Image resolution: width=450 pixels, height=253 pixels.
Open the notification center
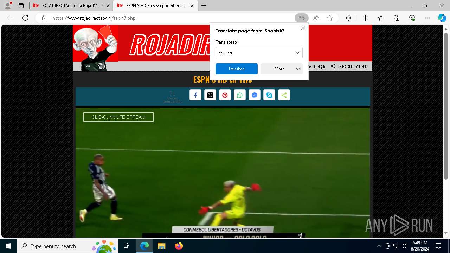click(438, 246)
